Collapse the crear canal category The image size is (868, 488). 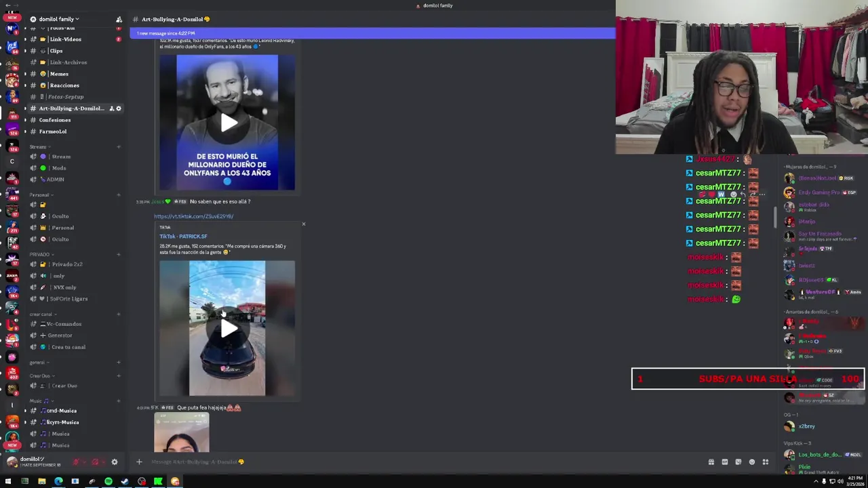point(42,314)
